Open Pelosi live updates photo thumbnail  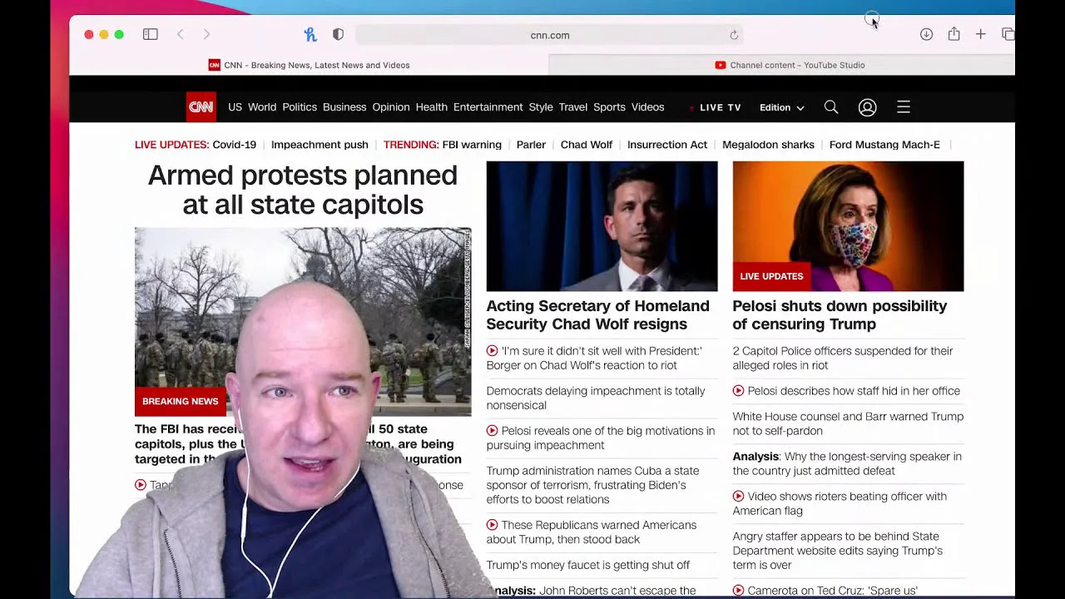(848, 226)
